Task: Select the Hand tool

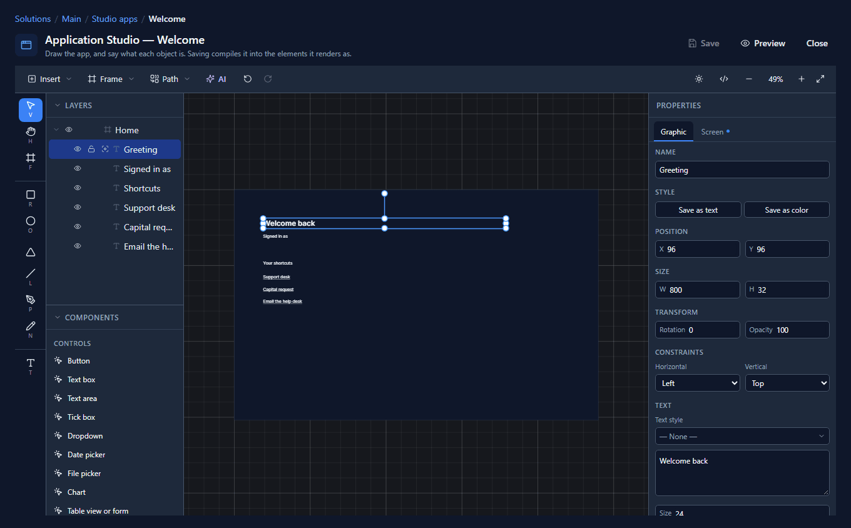Action: pyautogui.click(x=31, y=135)
